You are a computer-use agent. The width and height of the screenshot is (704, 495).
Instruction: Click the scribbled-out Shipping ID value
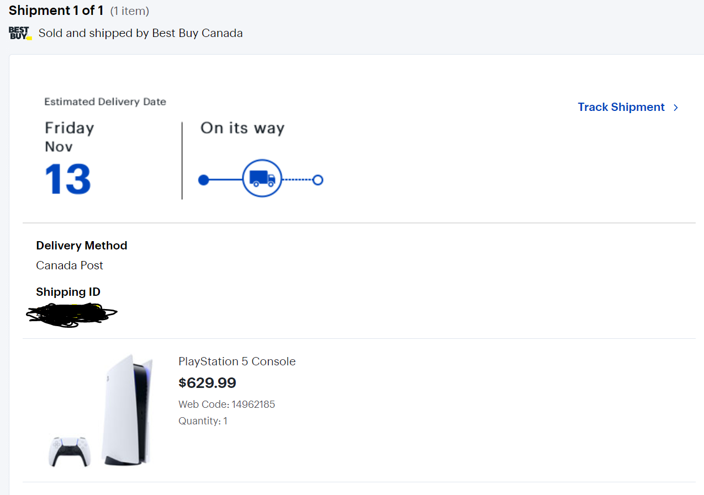coord(72,315)
